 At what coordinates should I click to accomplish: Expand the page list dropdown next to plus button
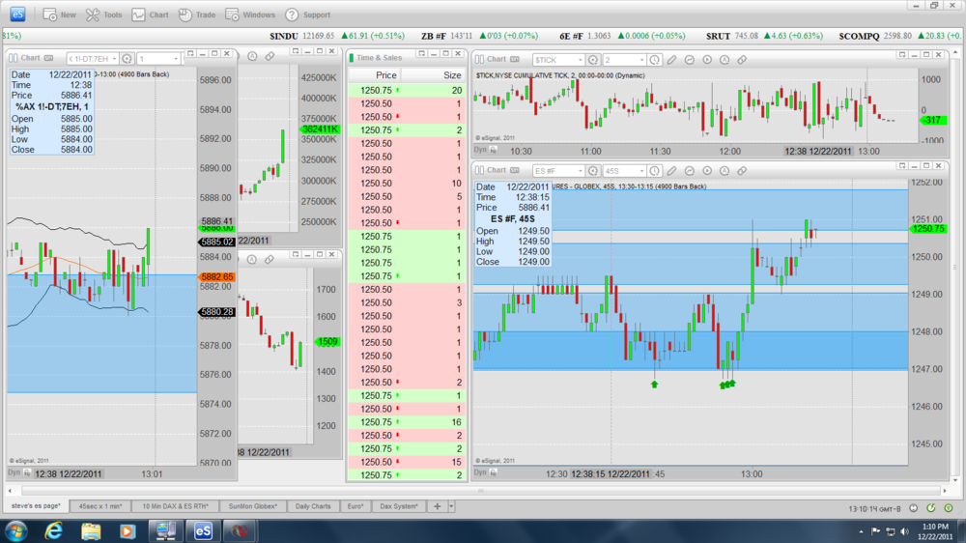click(451, 506)
